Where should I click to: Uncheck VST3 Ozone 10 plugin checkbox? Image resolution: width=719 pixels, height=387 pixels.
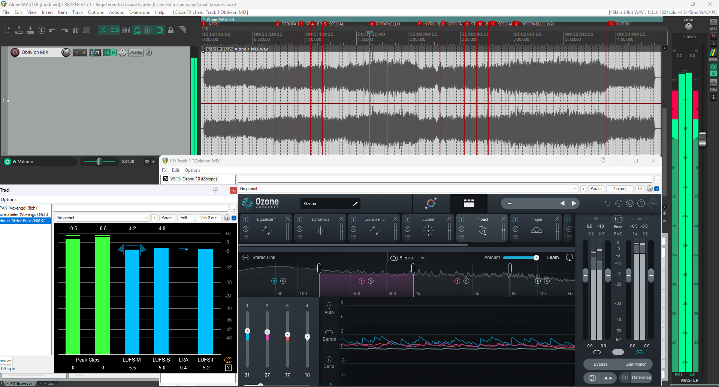pyautogui.click(x=166, y=179)
